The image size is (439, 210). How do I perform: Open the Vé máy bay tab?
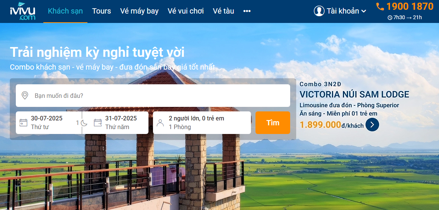pyautogui.click(x=139, y=11)
